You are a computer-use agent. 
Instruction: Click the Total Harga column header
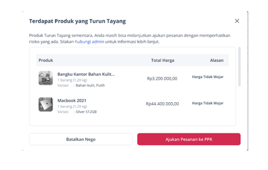coord(163,61)
